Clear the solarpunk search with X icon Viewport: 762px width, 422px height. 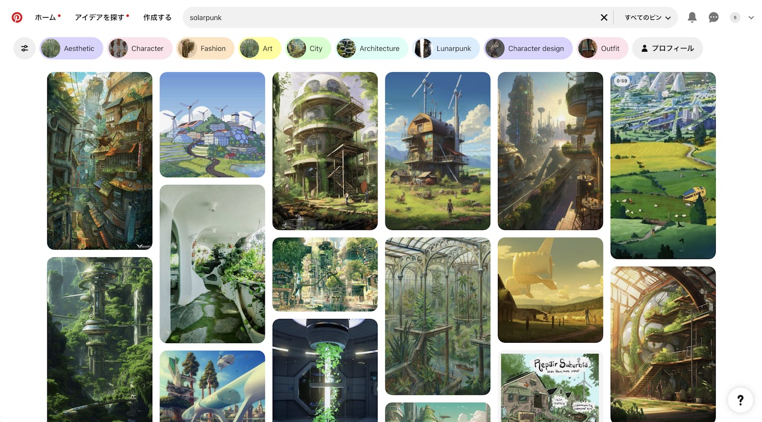pos(604,17)
